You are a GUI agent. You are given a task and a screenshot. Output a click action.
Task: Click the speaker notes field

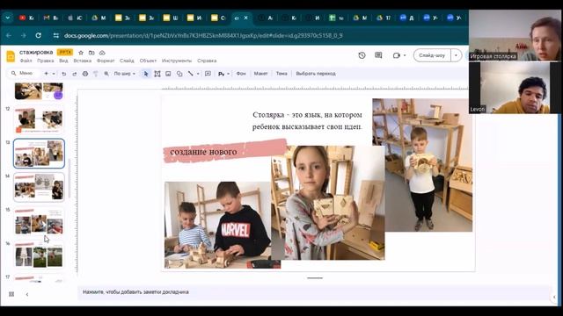click(x=314, y=292)
